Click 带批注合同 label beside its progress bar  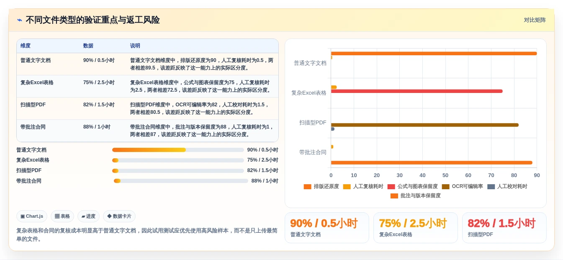pyautogui.click(x=29, y=181)
